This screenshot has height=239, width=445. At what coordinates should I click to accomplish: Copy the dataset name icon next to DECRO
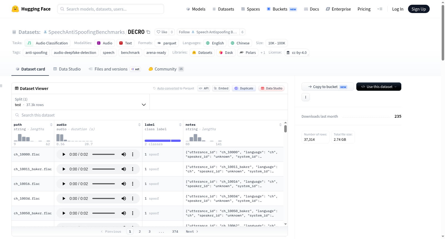click(149, 32)
